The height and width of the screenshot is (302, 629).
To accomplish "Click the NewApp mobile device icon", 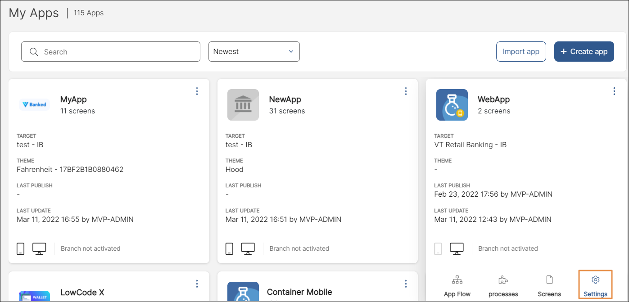I will point(229,248).
